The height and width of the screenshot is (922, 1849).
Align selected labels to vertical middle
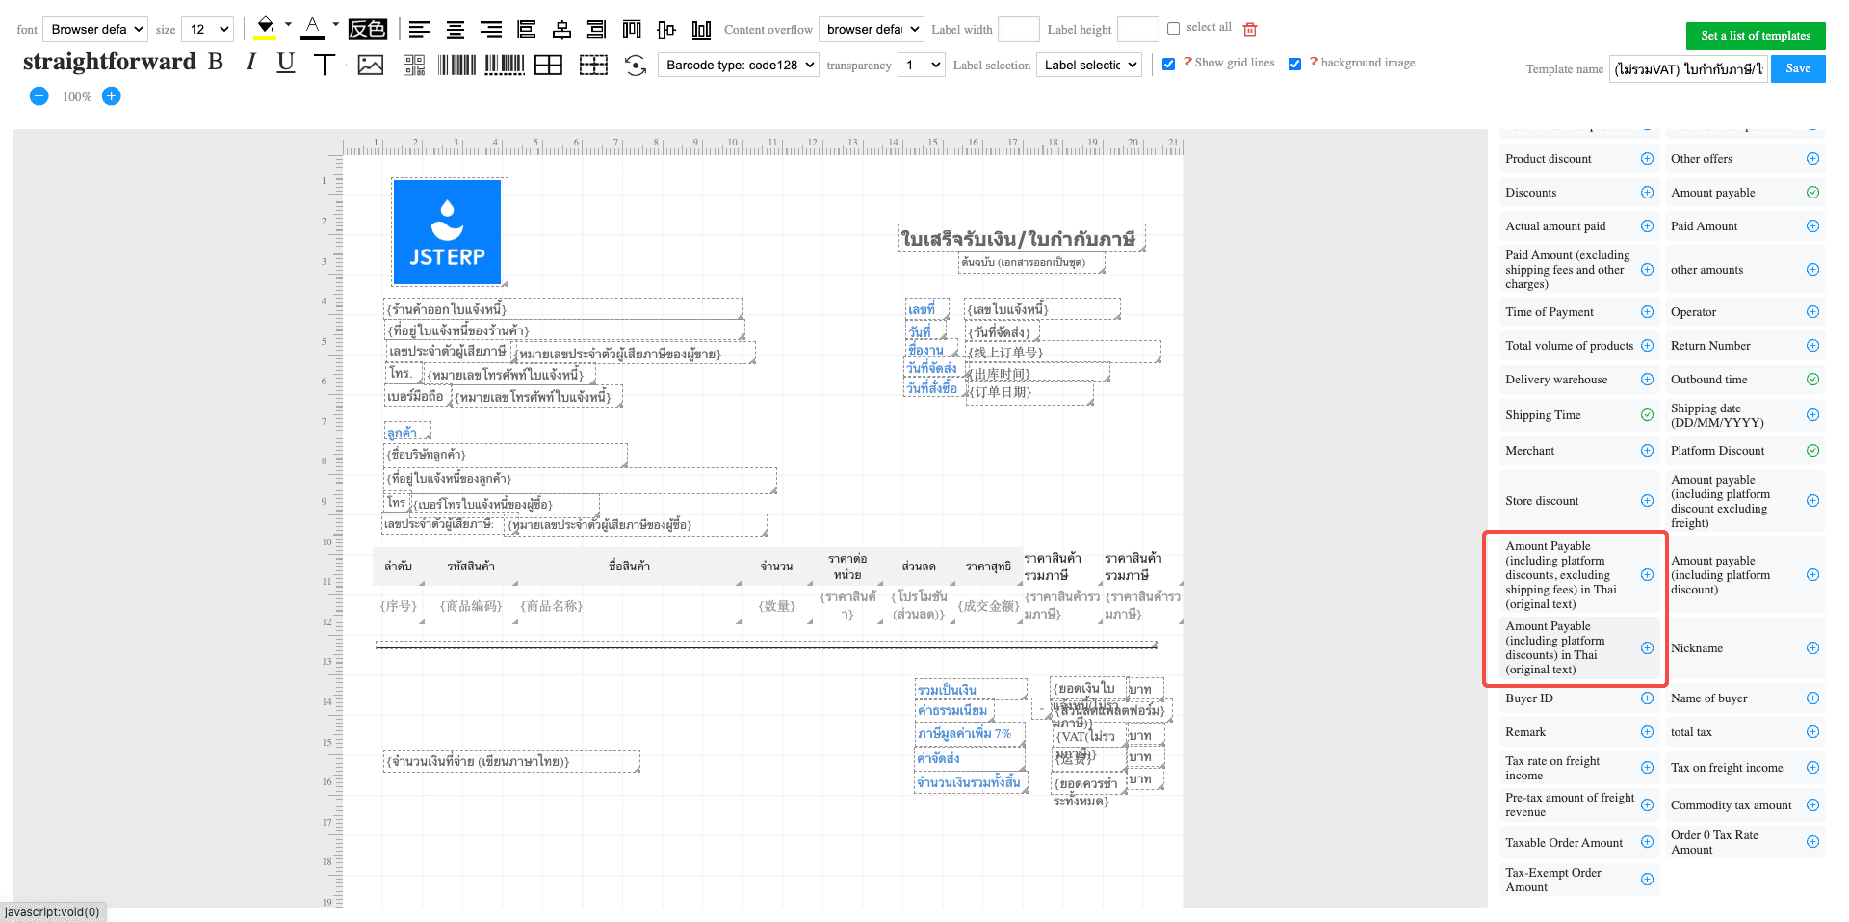click(x=666, y=29)
